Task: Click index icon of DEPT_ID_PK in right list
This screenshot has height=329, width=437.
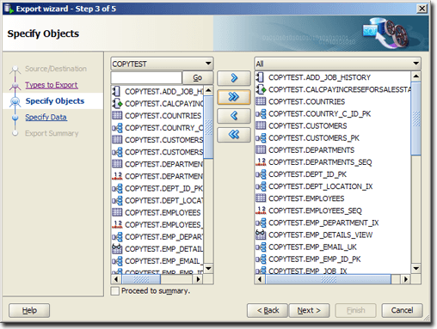Action: [261, 174]
